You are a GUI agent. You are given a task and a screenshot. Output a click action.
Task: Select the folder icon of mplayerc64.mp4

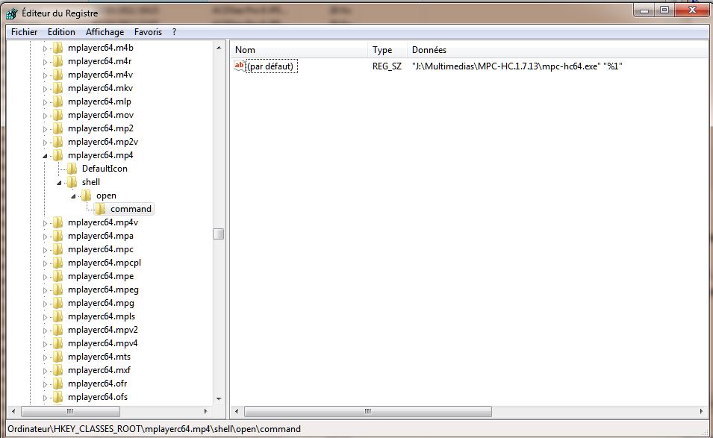(57, 155)
